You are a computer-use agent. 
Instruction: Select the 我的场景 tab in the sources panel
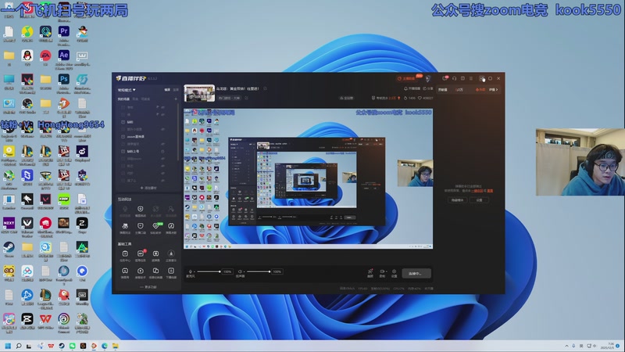point(123,99)
